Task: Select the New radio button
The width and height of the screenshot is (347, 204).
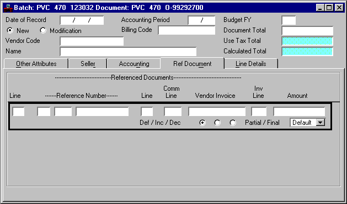Action: click(x=10, y=30)
